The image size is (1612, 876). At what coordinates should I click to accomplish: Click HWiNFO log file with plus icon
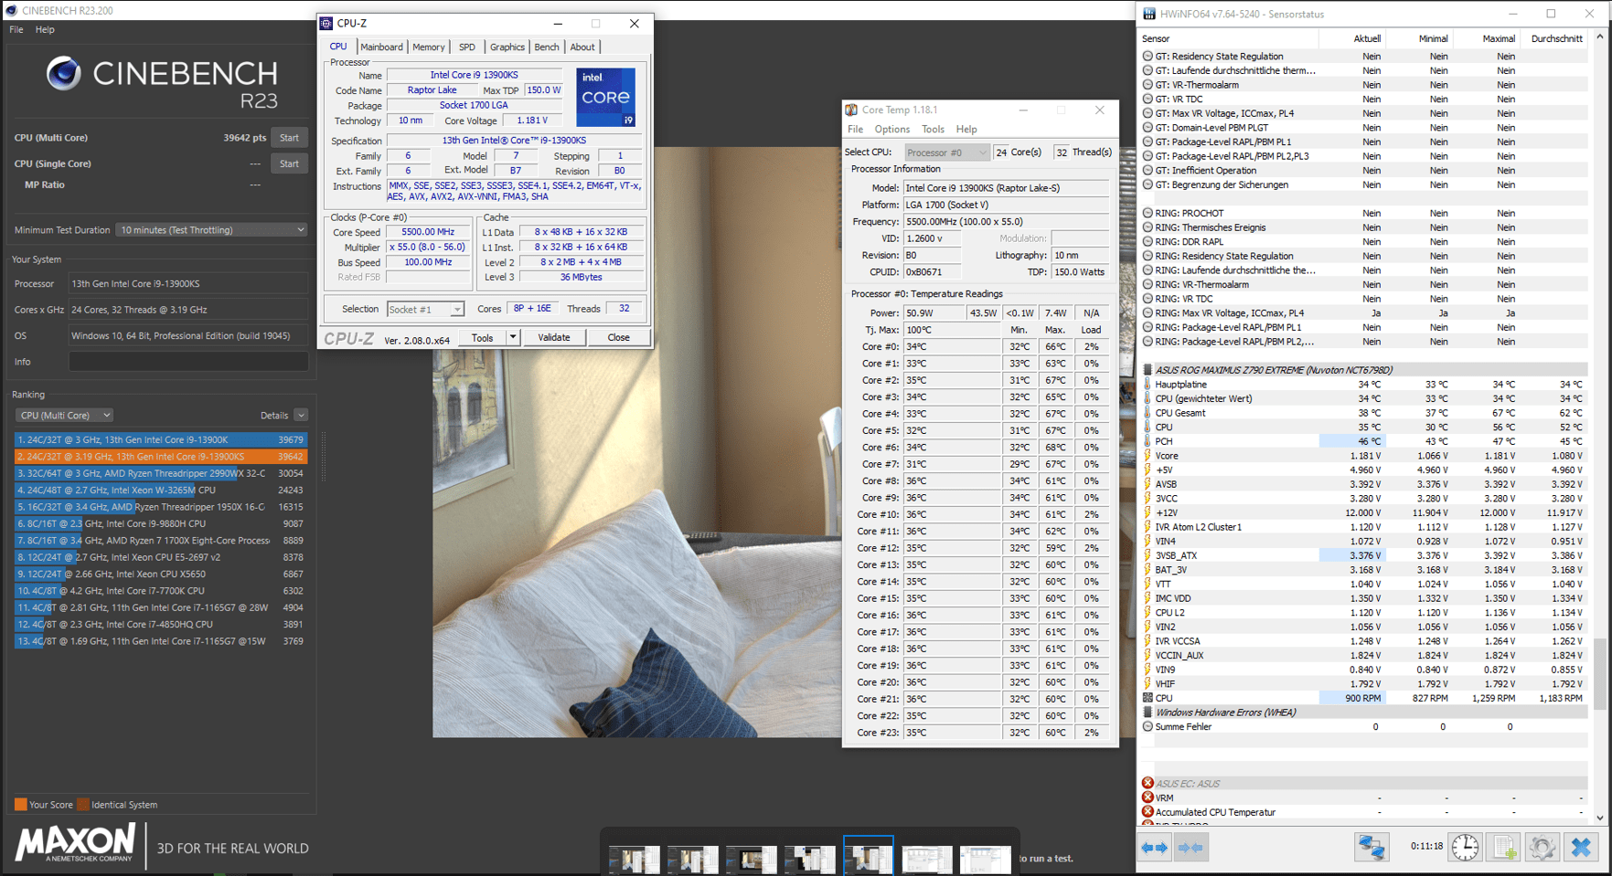point(1504,847)
